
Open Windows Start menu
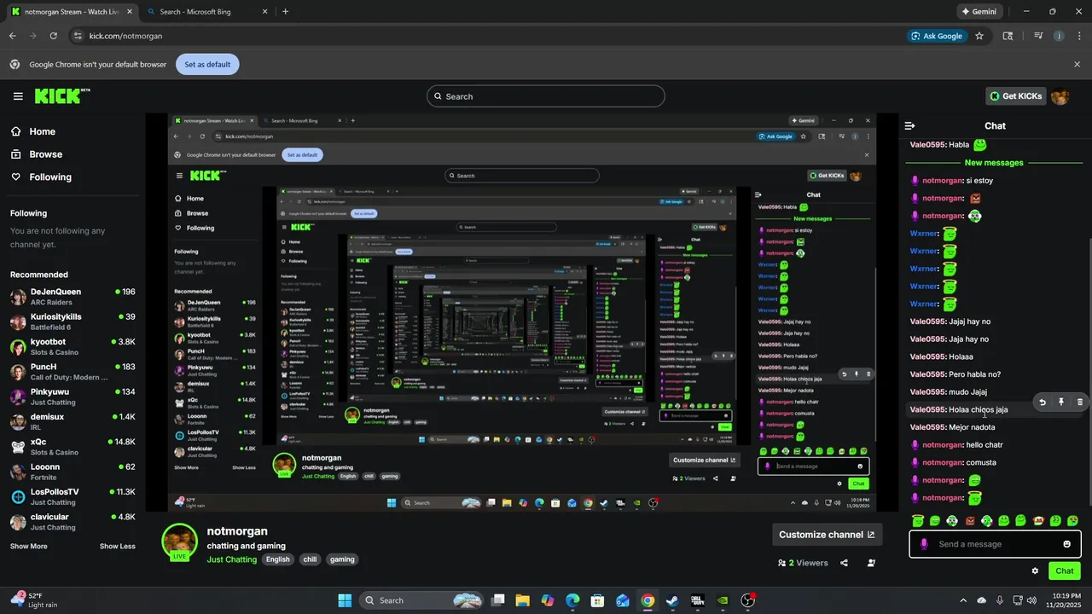[345, 600]
